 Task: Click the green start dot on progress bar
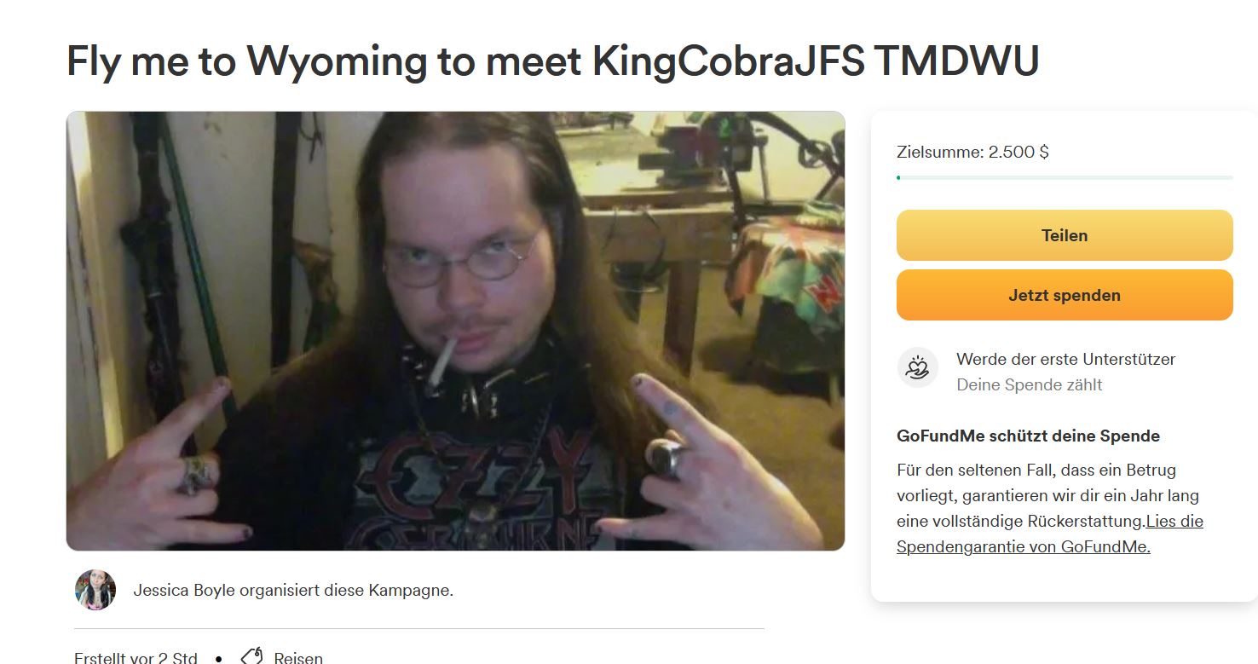pyautogui.click(x=898, y=177)
